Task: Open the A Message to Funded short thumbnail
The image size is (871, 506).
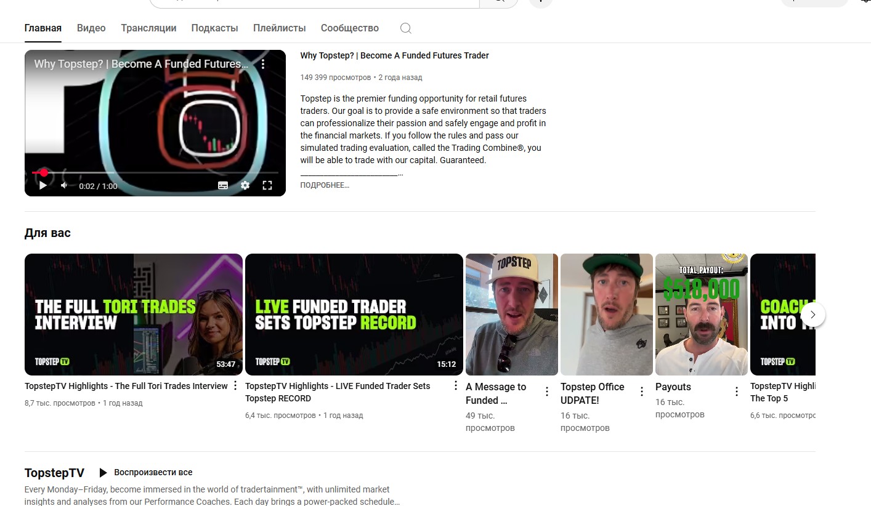Action: [512, 315]
